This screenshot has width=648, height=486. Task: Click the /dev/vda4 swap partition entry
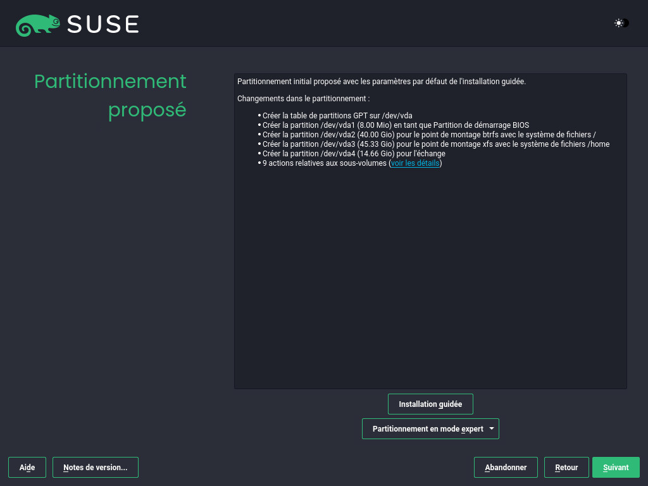(x=354, y=154)
